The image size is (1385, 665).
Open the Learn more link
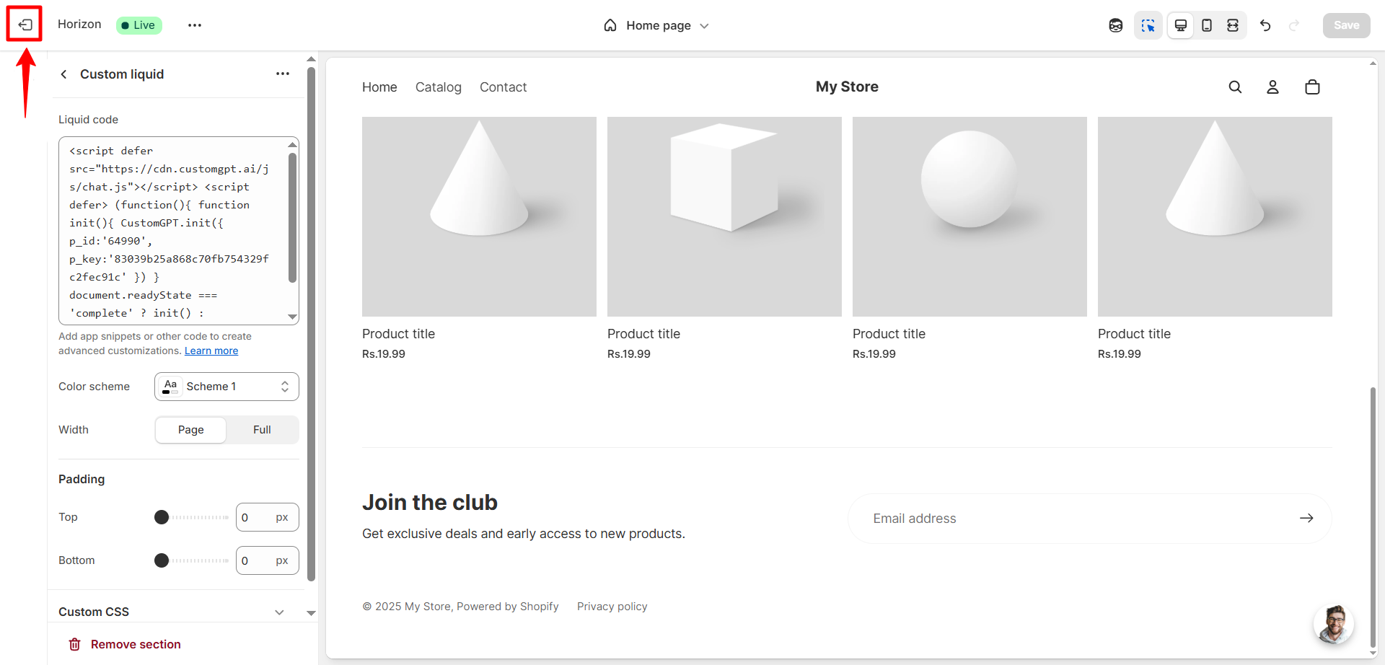pos(211,351)
